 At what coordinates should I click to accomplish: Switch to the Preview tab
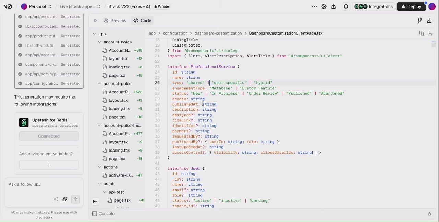coord(115,21)
